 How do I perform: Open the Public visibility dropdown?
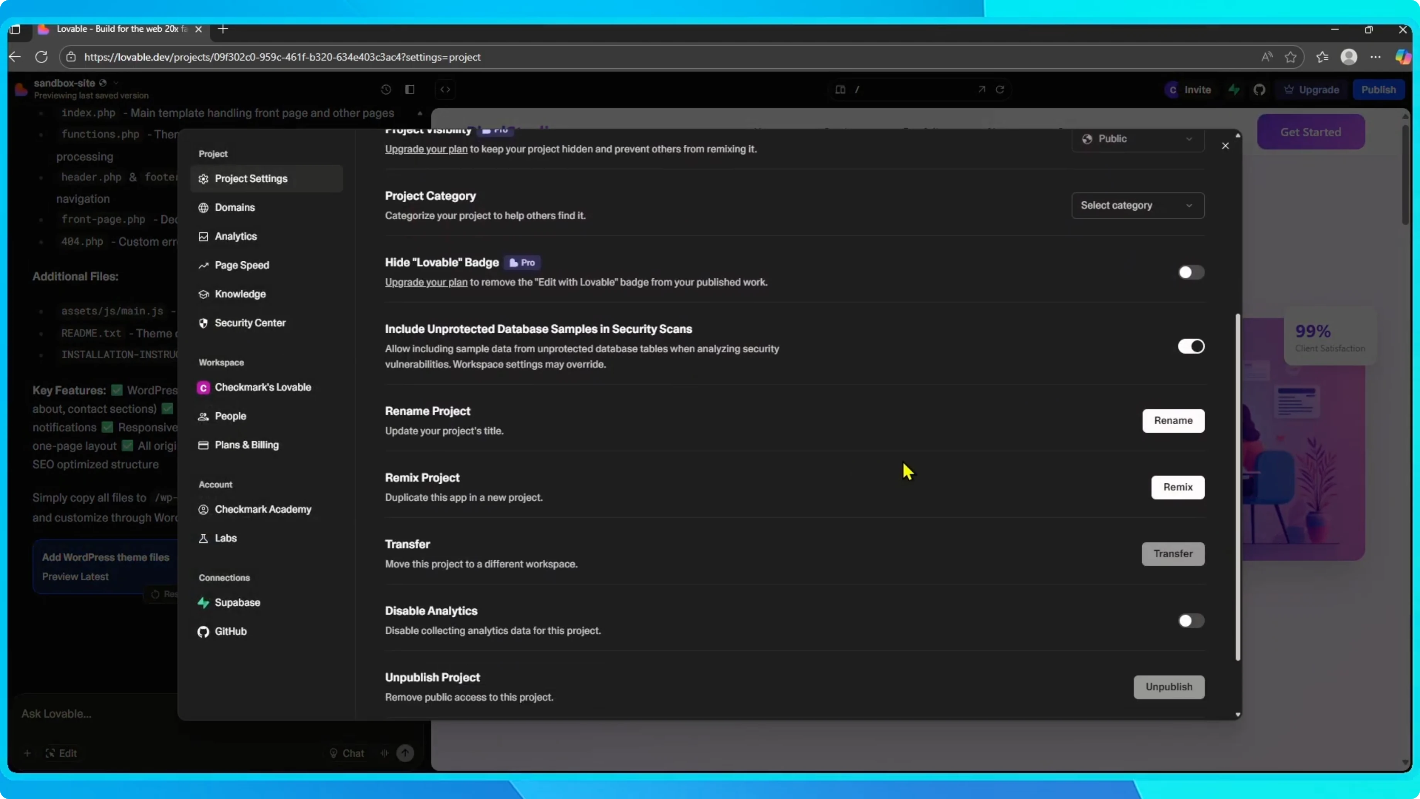point(1138,139)
